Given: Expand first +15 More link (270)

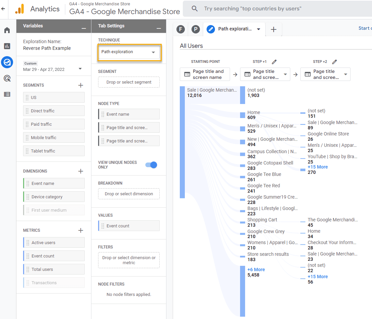Looking at the screenshot, I should point(318,167).
